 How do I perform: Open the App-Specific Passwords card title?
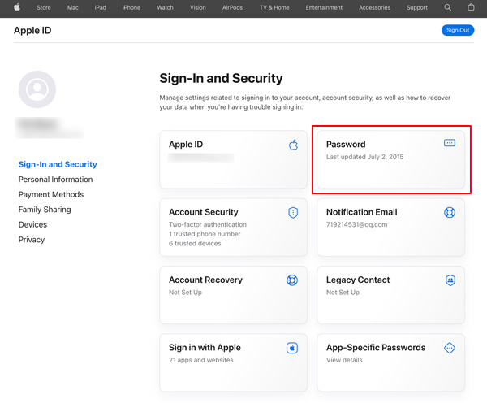pyautogui.click(x=376, y=348)
